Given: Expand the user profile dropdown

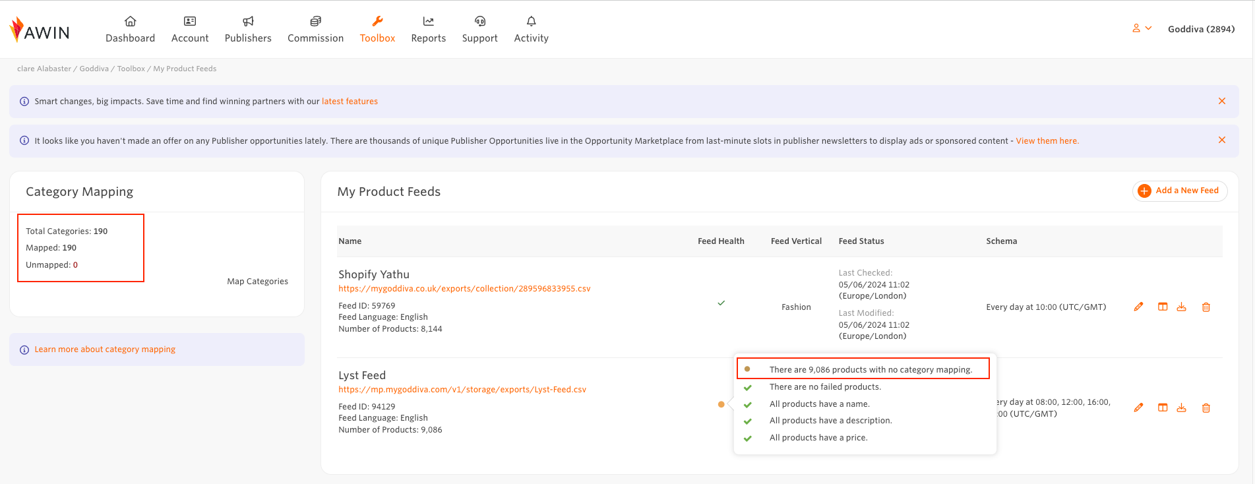Looking at the screenshot, I should [x=1142, y=28].
